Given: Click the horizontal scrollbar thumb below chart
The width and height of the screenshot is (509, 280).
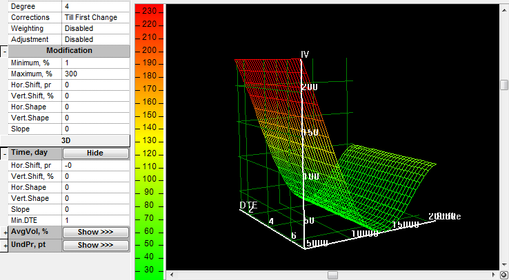Looking at the screenshot, I should pos(332,275).
